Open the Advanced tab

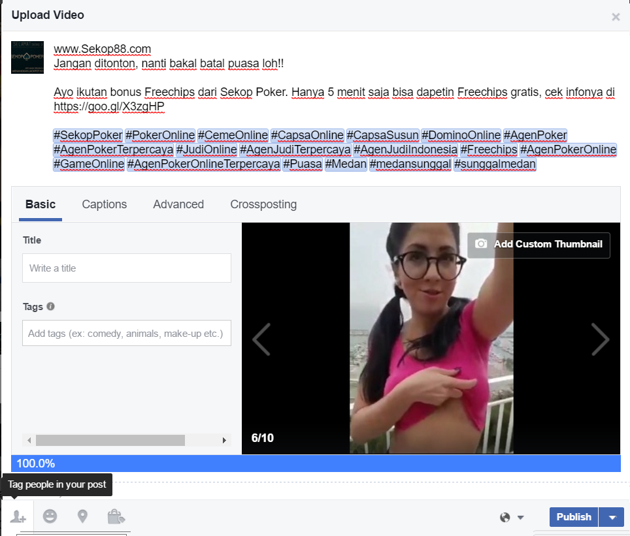pyautogui.click(x=178, y=204)
